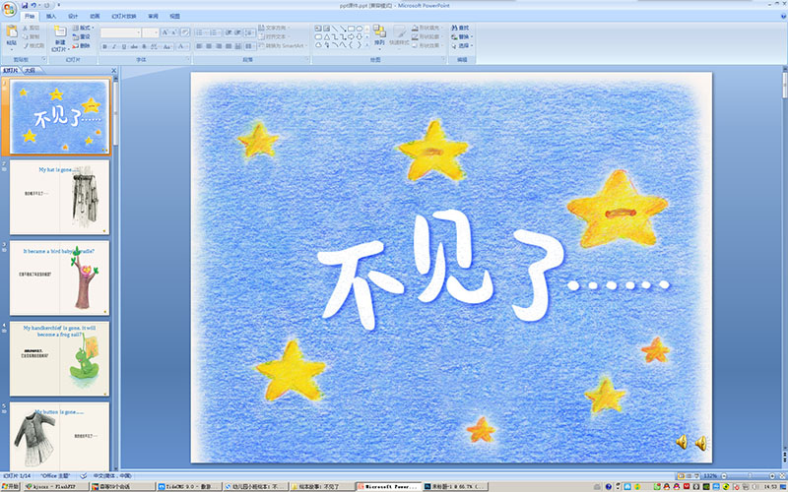Click slide pane vertical scrollbar thumb
Viewport: 788px width, 492px height.
coord(784,86)
